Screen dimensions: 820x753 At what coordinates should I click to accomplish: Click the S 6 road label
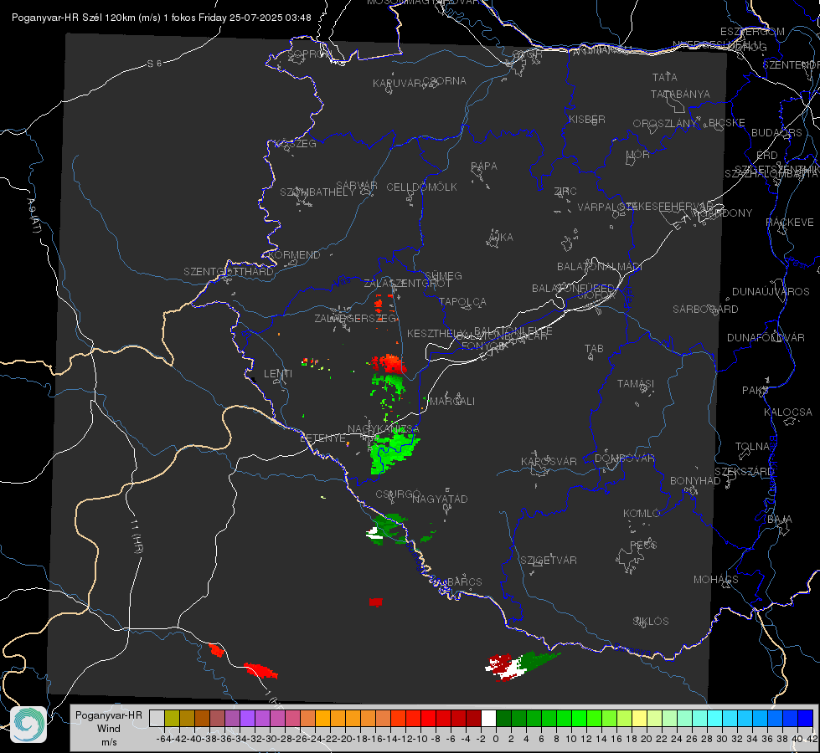pyautogui.click(x=154, y=64)
